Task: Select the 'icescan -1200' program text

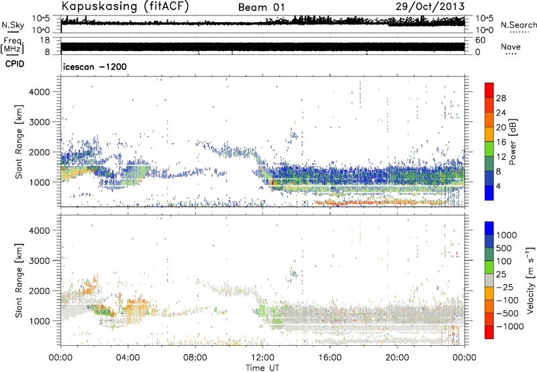Action: pos(95,66)
